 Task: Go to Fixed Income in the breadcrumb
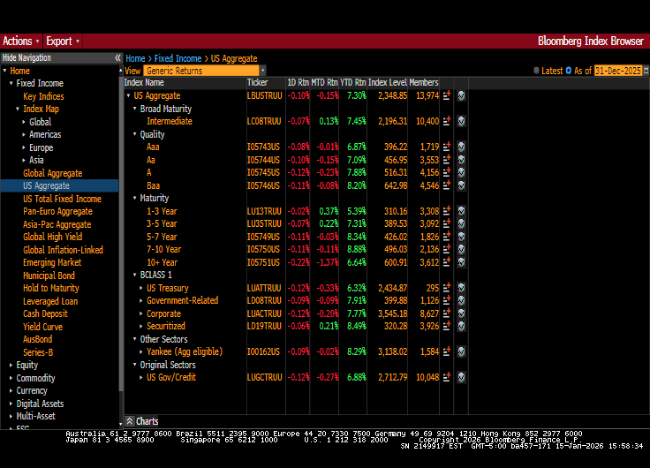coord(178,58)
